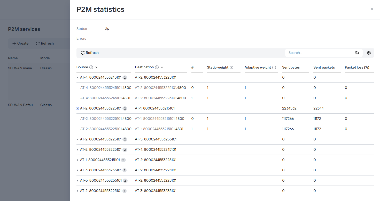The width and height of the screenshot is (380, 201).
Task: Click the refresh icon in P2M statistics panel
Action: pyautogui.click(x=83, y=53)
